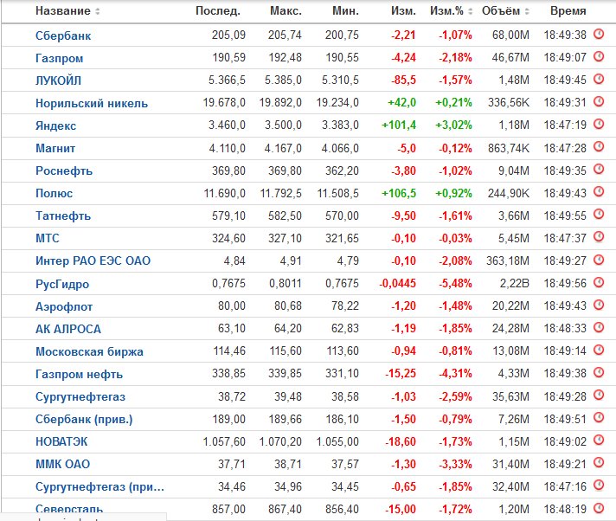
Task: Select Яндекс change value +3,02%
Action: coord(453,125)
